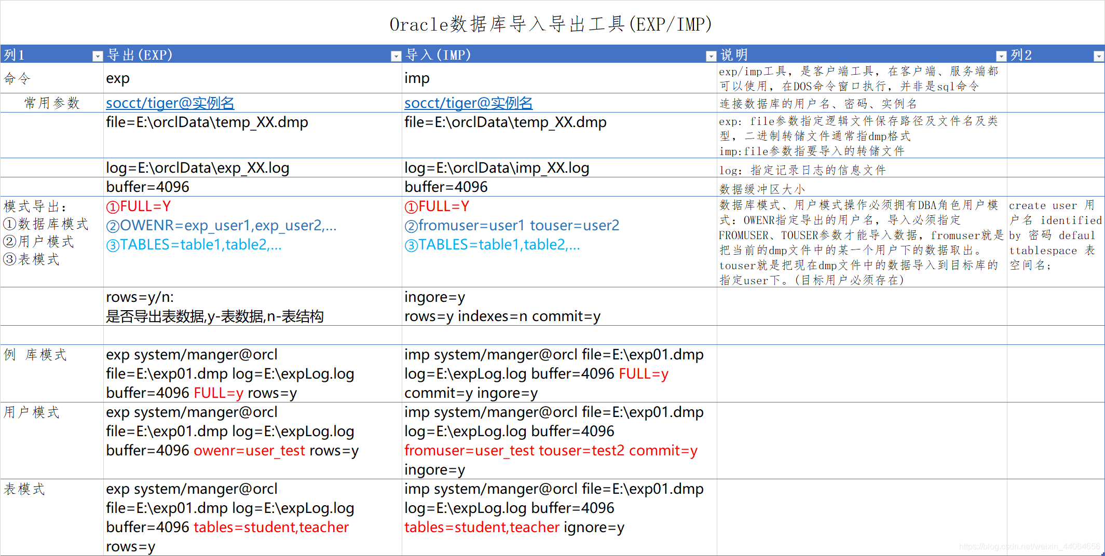Select the red '①FULL=Y' text in export column
Screen dimensions: 1105x556
coord(139,206)
